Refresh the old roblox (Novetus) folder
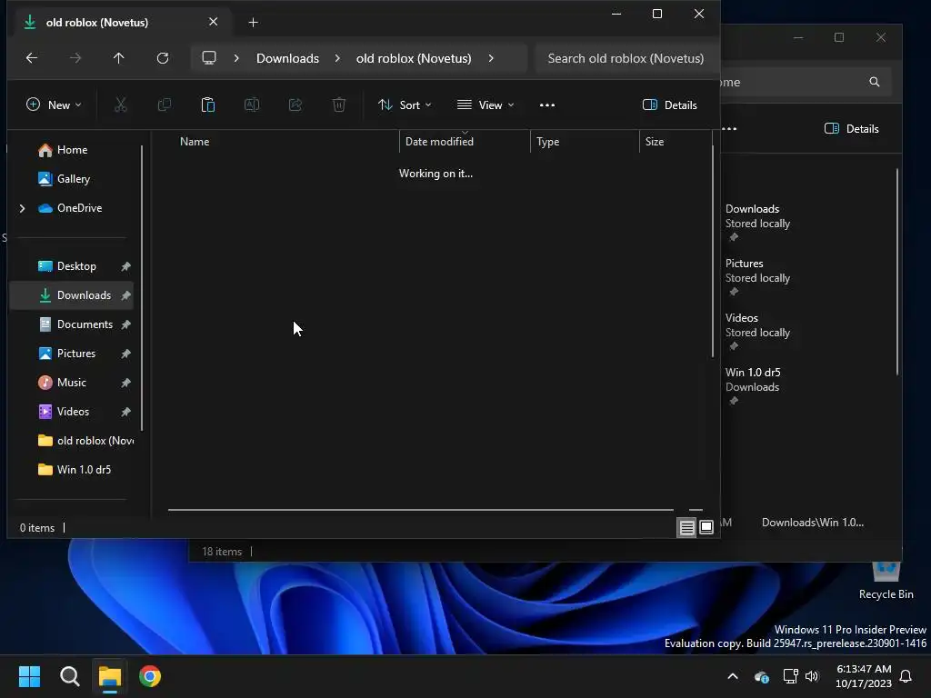 pos(162,58)
